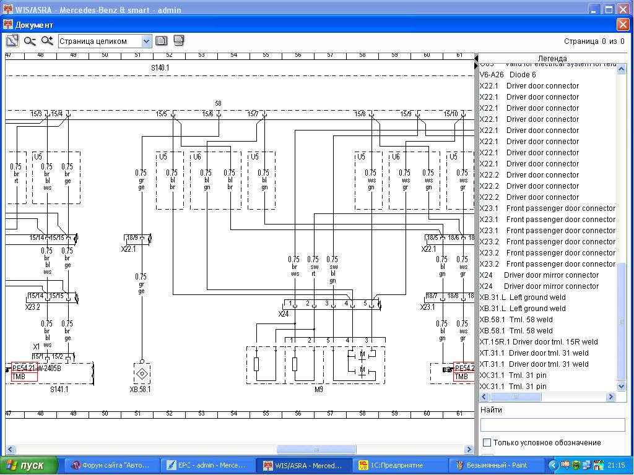Click the XB.58.1 weld label

[140, 390]
